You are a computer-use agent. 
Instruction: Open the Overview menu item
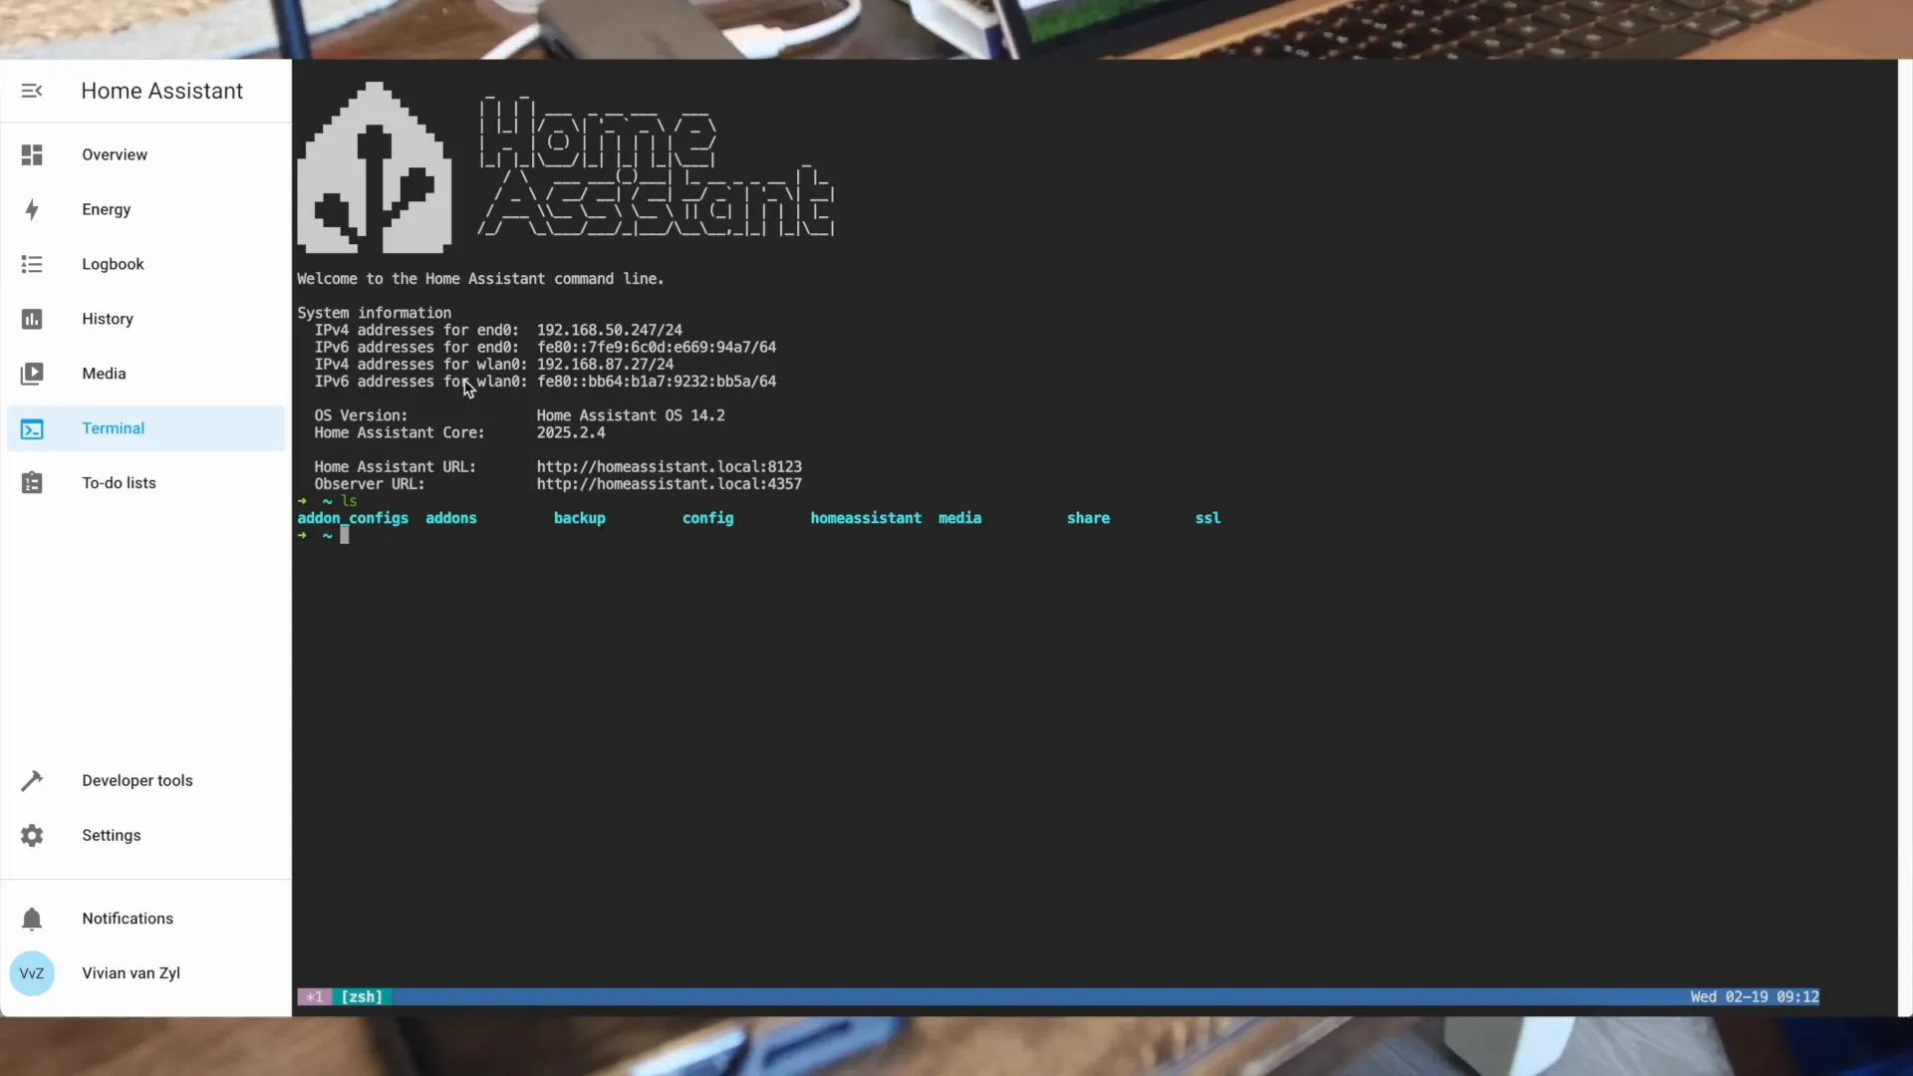coord(145,154)
